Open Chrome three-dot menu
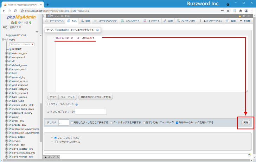 tap(252, 11)
